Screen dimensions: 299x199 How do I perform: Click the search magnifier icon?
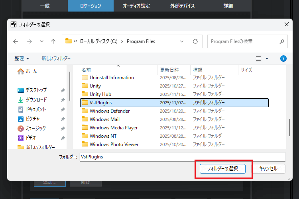click(281, 41)
